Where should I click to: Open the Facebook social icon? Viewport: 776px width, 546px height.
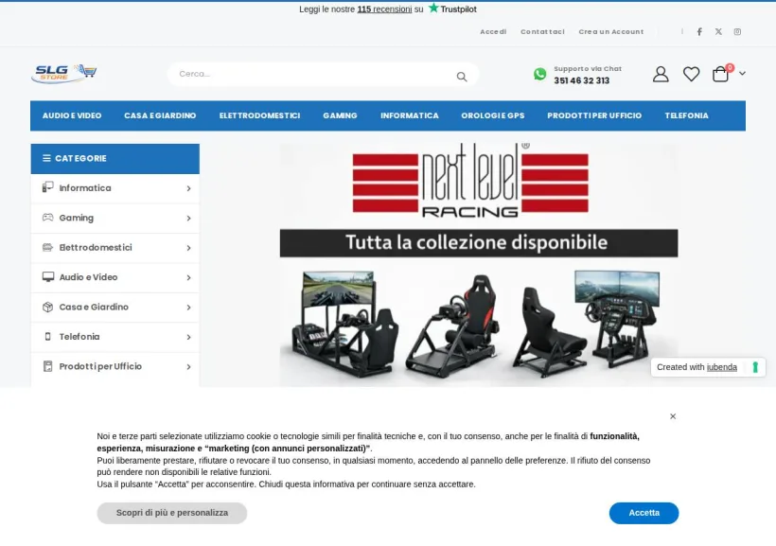[x=699, y=31]
